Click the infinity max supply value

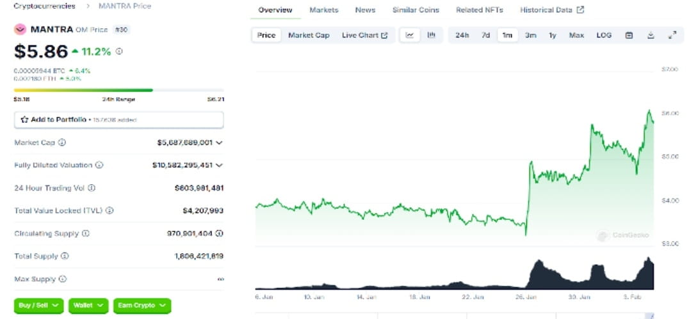click(220, 279)
